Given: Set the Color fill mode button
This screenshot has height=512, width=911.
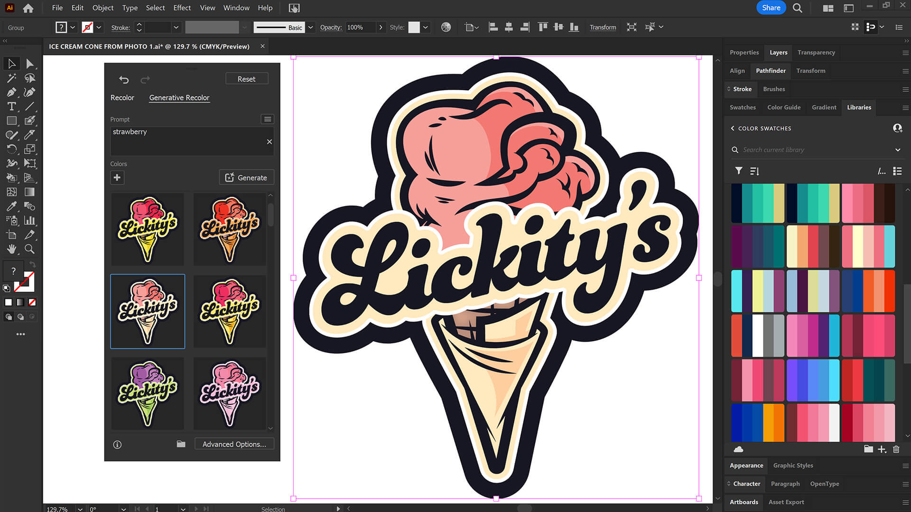Looking at the screenshot, I should tap(9, 302).
